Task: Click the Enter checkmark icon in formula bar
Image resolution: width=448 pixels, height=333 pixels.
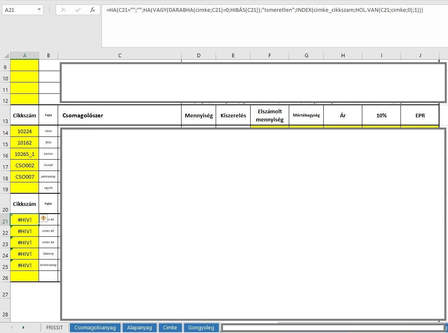Action: [78, 10]
